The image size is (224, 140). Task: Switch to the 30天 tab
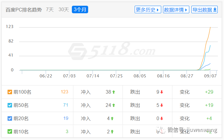point(64,10)
